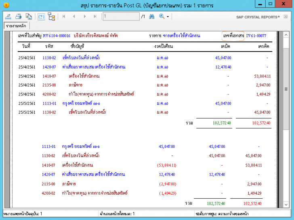Toggle the Group Tree icon
Image resolution: width=294 pixels, height=220 pixels.
(x=51, y=17)
